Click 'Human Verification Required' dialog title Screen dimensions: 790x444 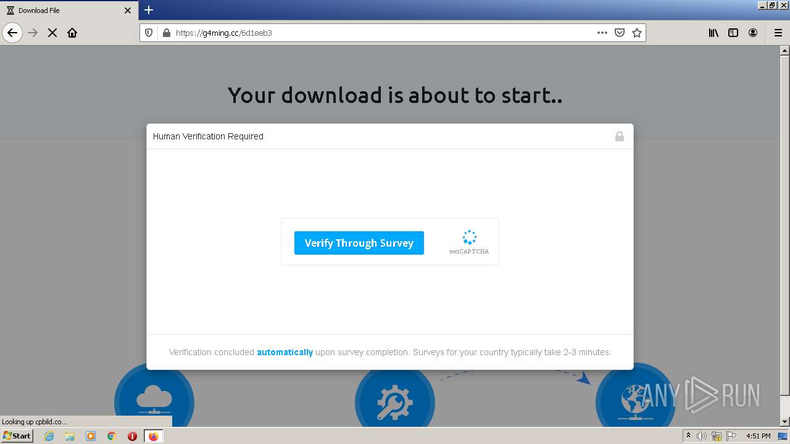tap(208, 136)
